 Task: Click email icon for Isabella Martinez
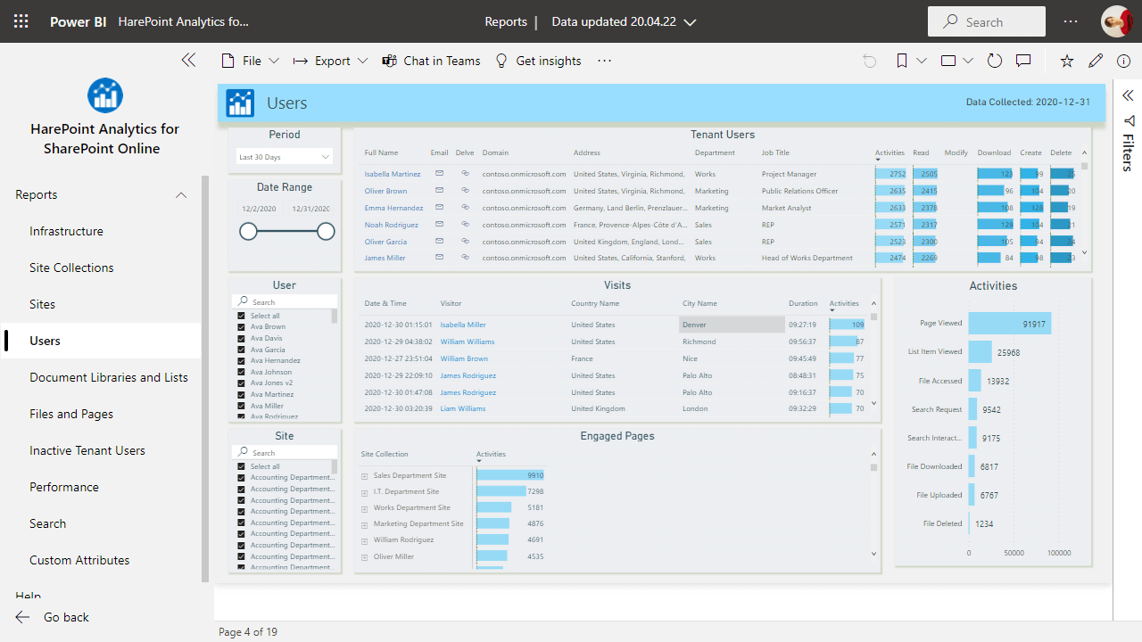(439, 174)
